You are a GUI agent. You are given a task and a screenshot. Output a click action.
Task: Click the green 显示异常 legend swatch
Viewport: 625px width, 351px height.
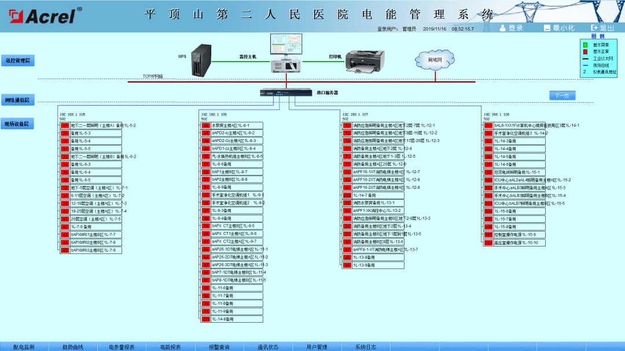click(585, 45)
